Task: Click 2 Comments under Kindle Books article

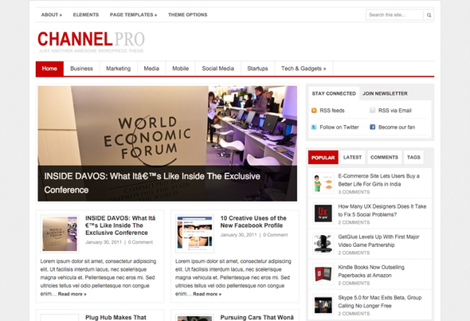Action: click(354, 284)
